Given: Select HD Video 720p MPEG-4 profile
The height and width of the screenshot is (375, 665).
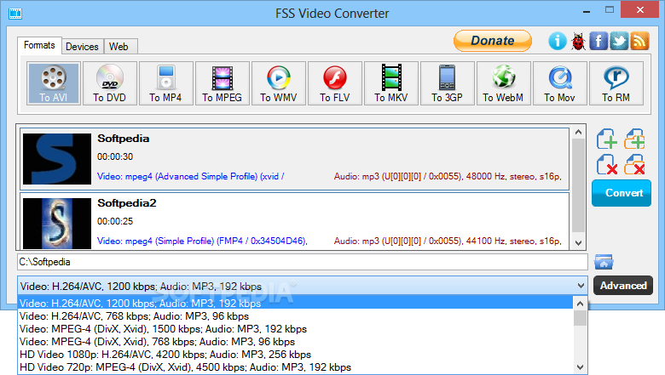Looking at the screenshot, I should click(295, 367).
